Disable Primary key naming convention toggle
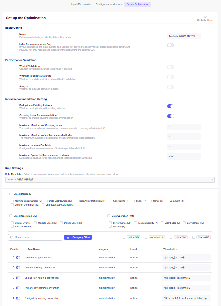 coord(18,288)
